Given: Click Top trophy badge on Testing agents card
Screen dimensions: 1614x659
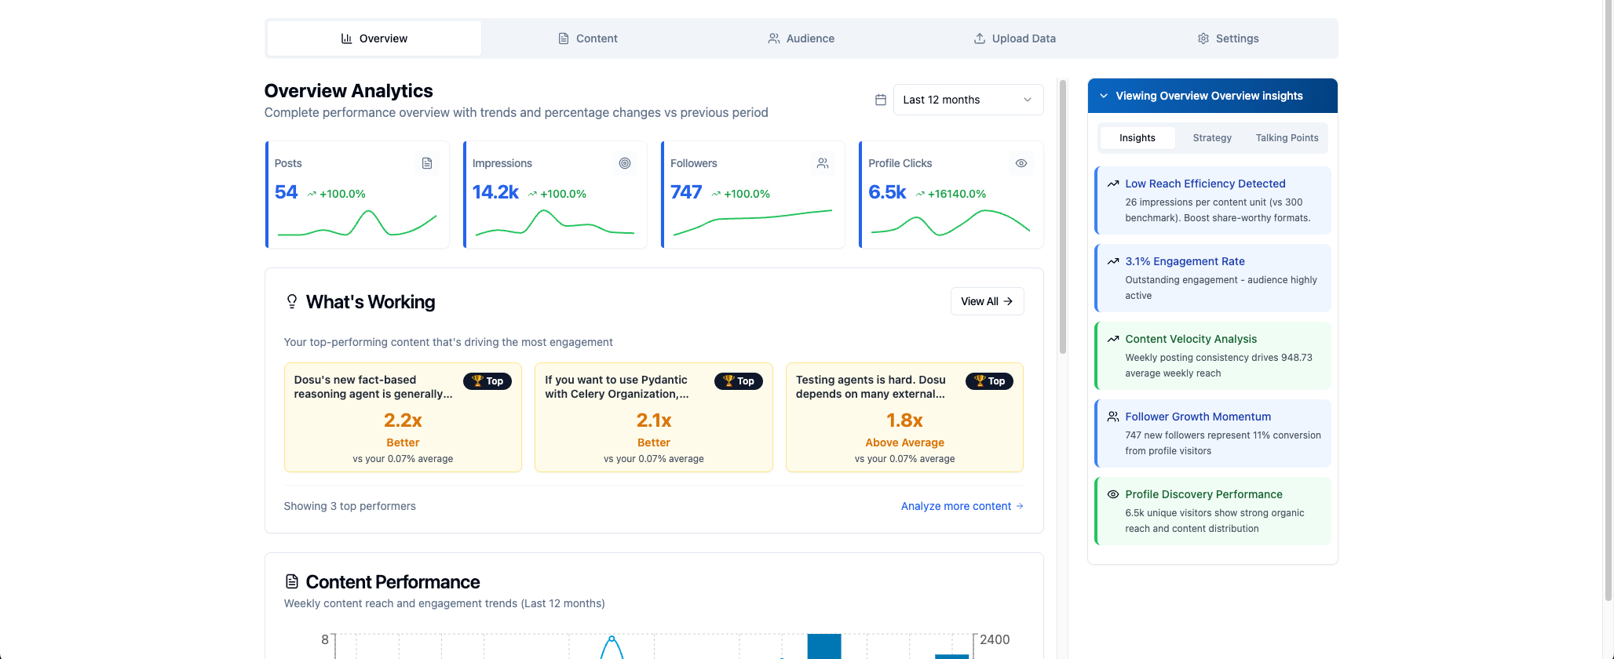Looking at the screenshot, I should point(989,381).
